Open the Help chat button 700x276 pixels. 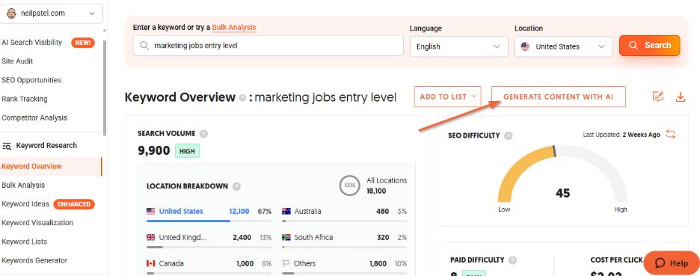click(672, 263)
